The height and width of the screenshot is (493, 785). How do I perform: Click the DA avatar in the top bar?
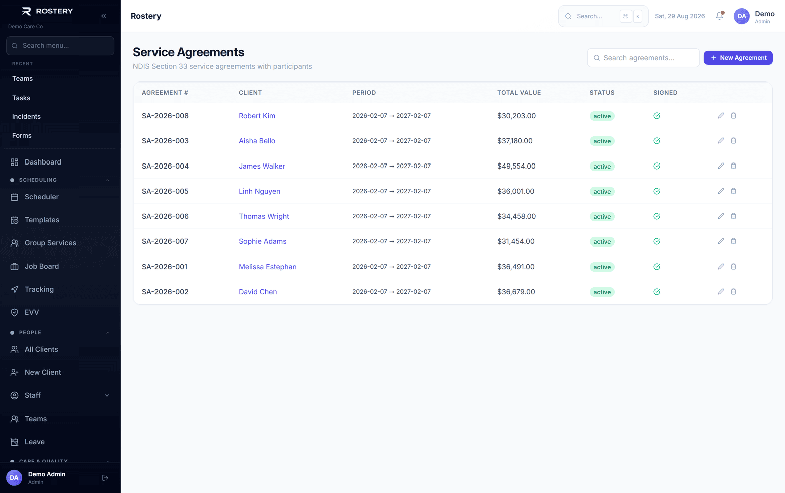[742, 16]
